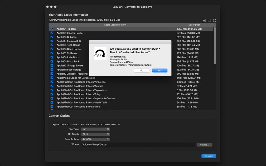The height and width of the screenshot is (166, 266).
Task: Click the Browse... button
Action: click(204, 145)
